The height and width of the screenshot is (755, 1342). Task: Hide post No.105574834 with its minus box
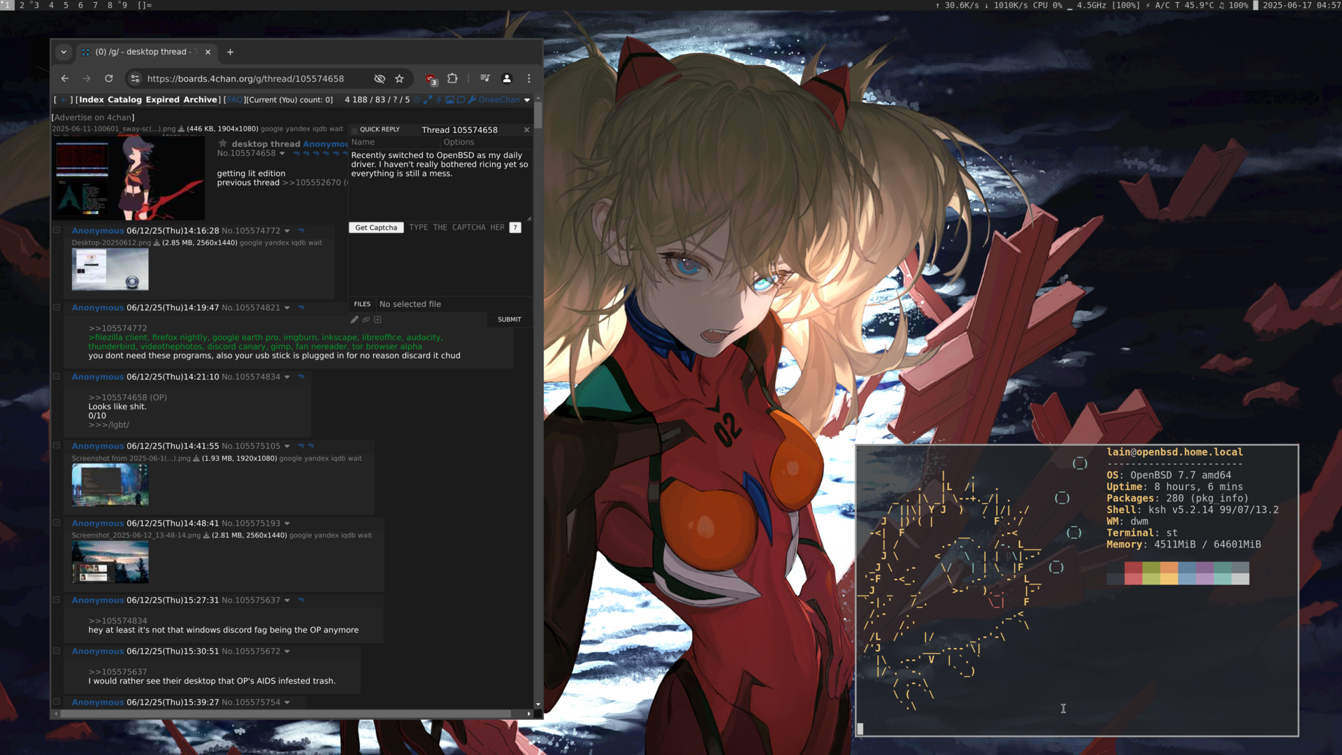(57, 376)
